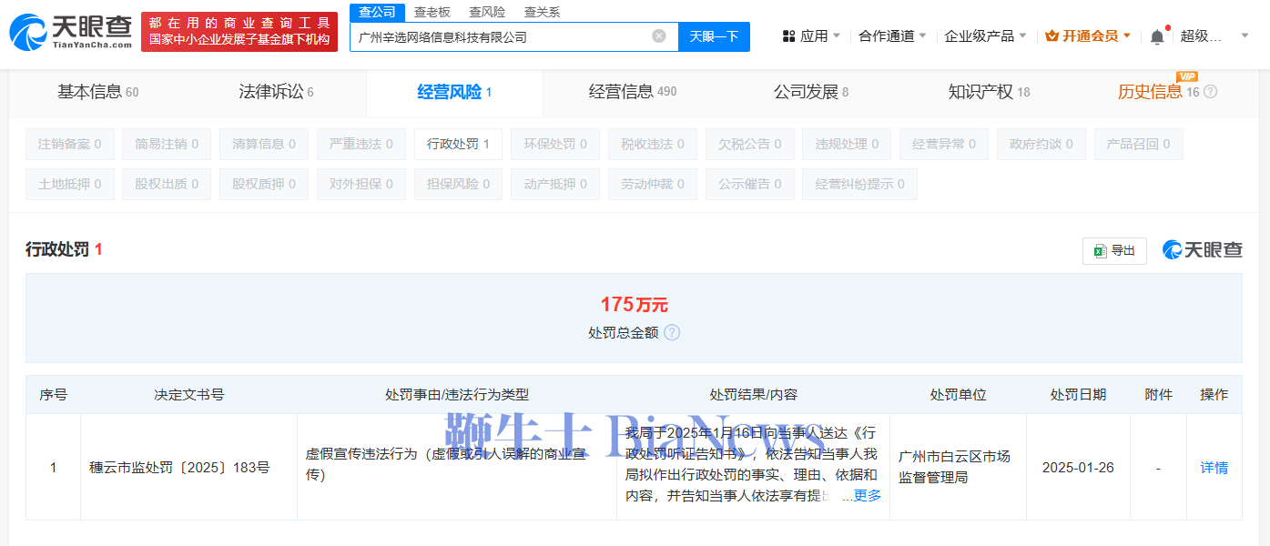Clear the search box using the × icon
1270x546 pixels.
(x=659, y=36)
